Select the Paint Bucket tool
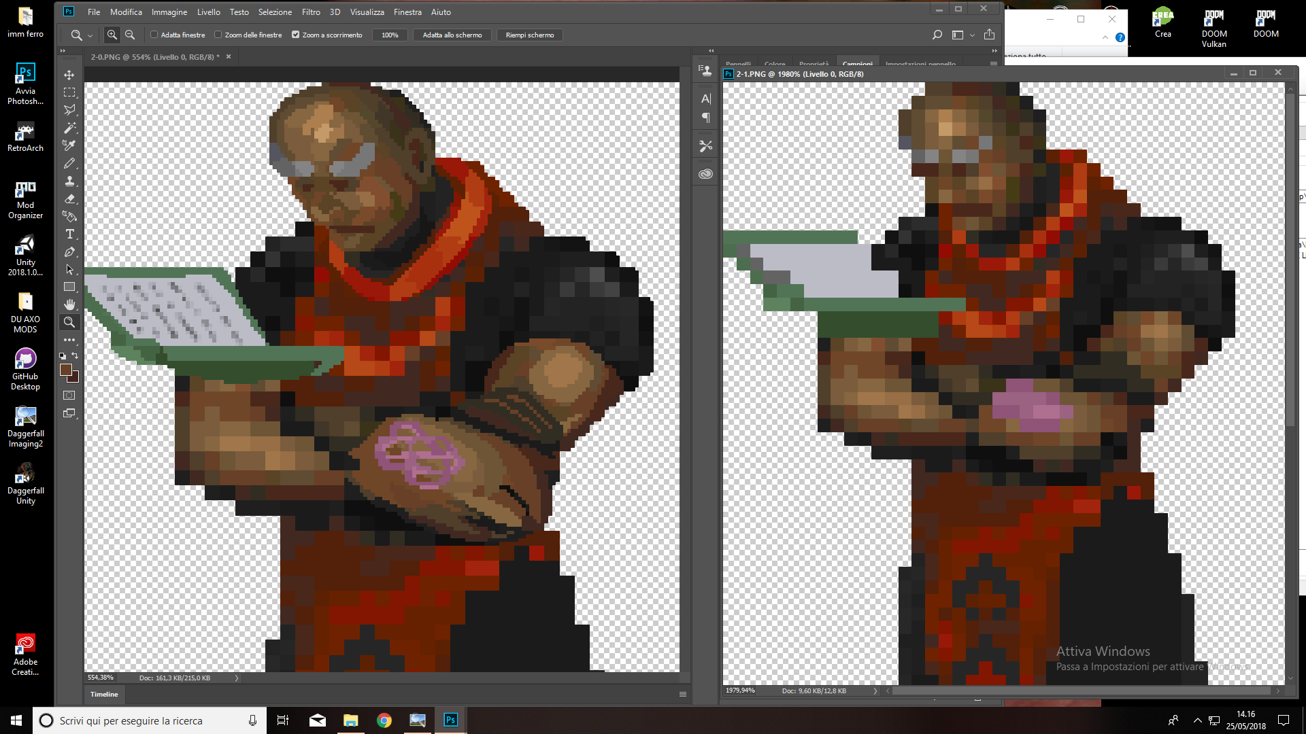This screenshot has width=1306, height=734. point(69,216)
